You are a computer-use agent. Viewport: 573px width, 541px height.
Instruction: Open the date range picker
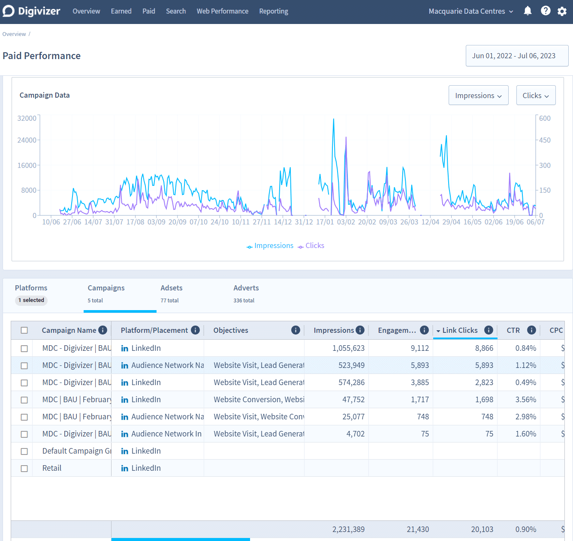click(517, 56)
